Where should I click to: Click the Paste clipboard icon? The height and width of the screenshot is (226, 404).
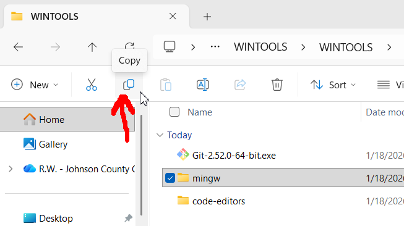166,85
